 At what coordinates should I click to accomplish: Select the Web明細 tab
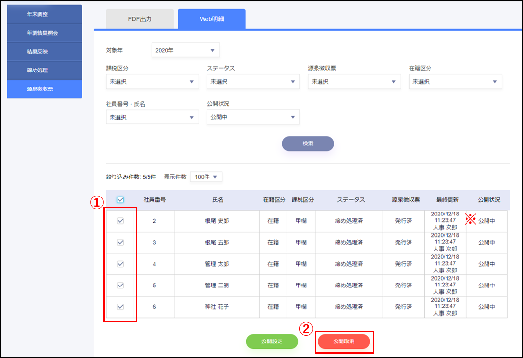point(212,19)
